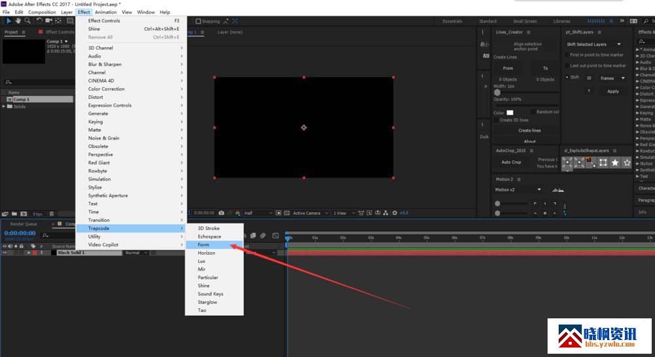Click the outlined star icon in ExplodeShapeLayers
The image size is (655, 357).
[627, 162]
